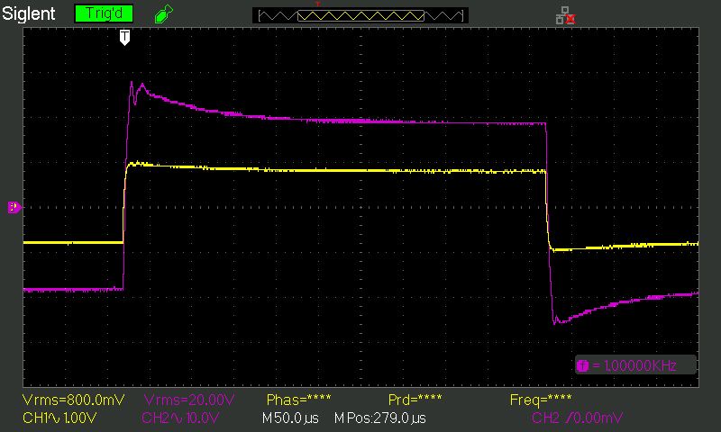The image size is (721, 432).
Task: Click the small red trigger mark above overview
Action: click(x=317, y=4)
